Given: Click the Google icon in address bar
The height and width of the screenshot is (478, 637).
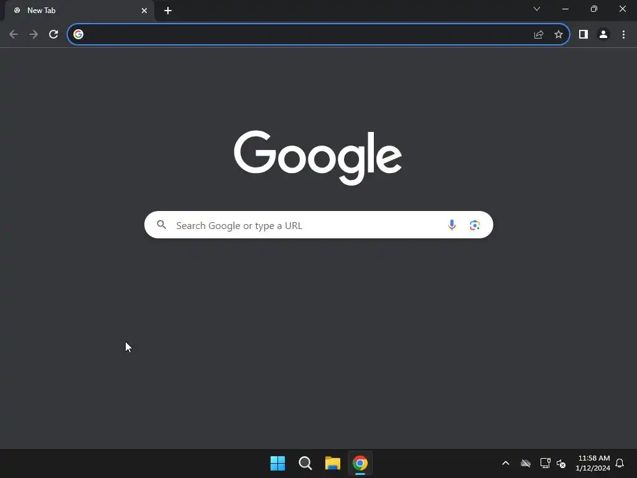Looking at the screenshot, I should [x=78, y=34].
